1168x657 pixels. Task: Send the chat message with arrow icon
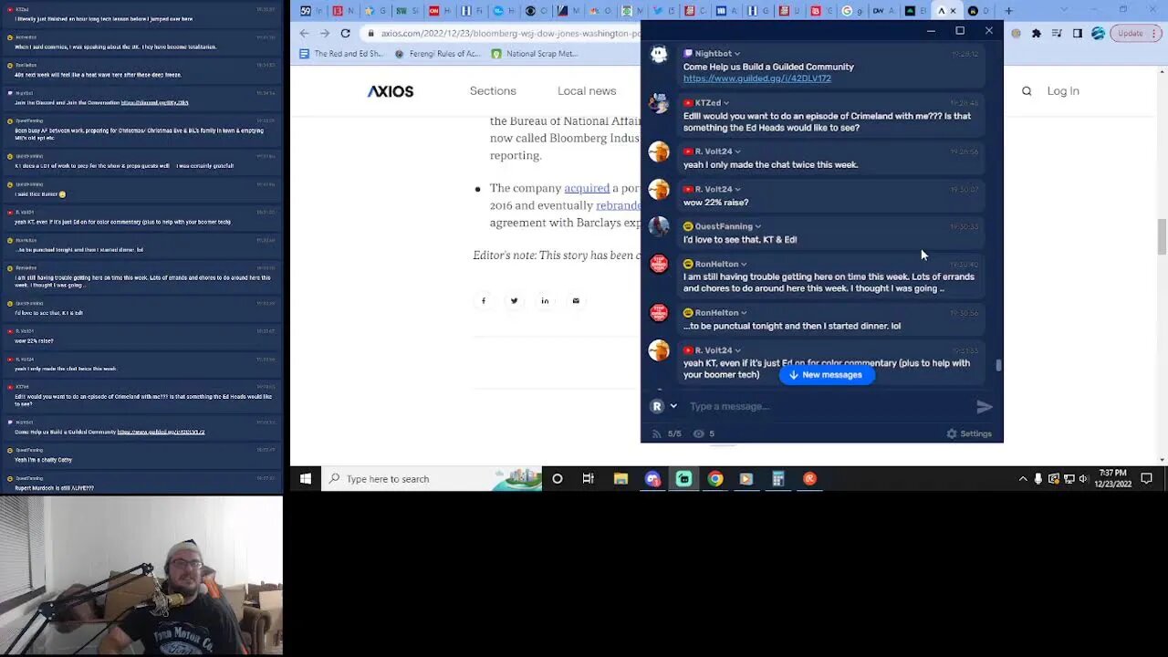coord(984,407)
